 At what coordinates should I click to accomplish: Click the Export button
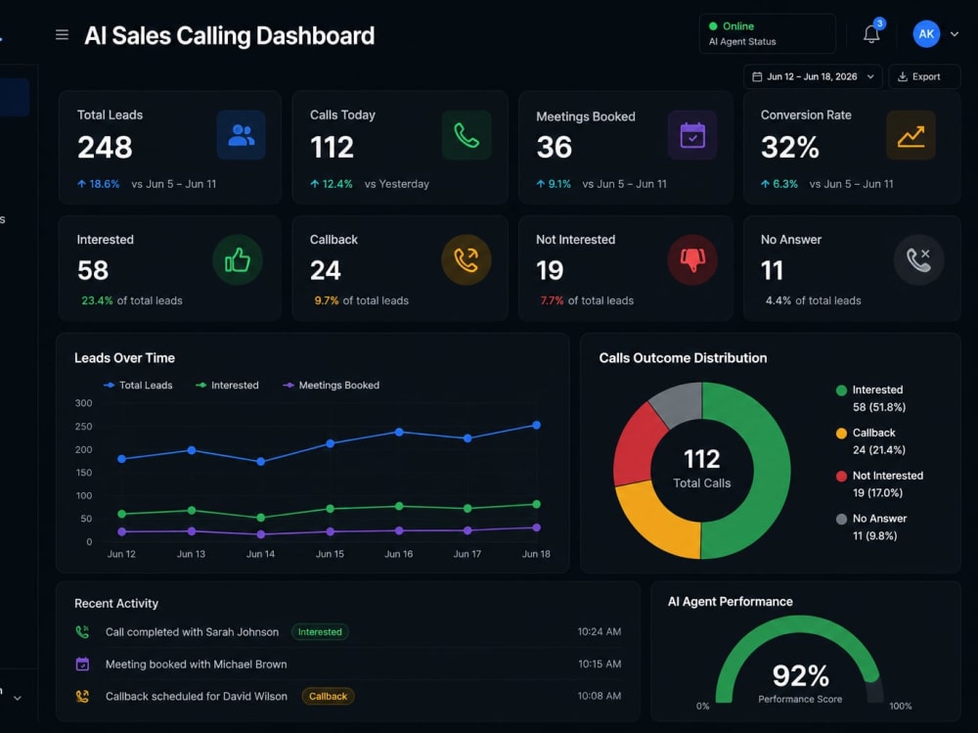[x=924, y=76]
